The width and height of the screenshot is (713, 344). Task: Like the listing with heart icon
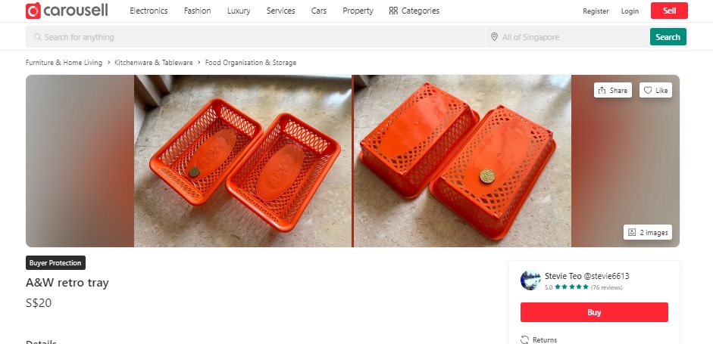coord(648,90)
